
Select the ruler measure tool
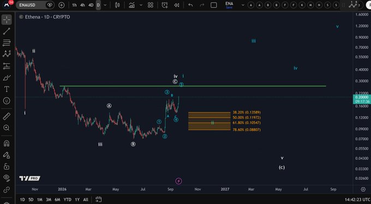click(x=7, y=116)
